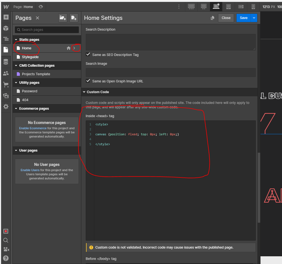
Task: Open the Ecommerce panel
Action: 6,84
